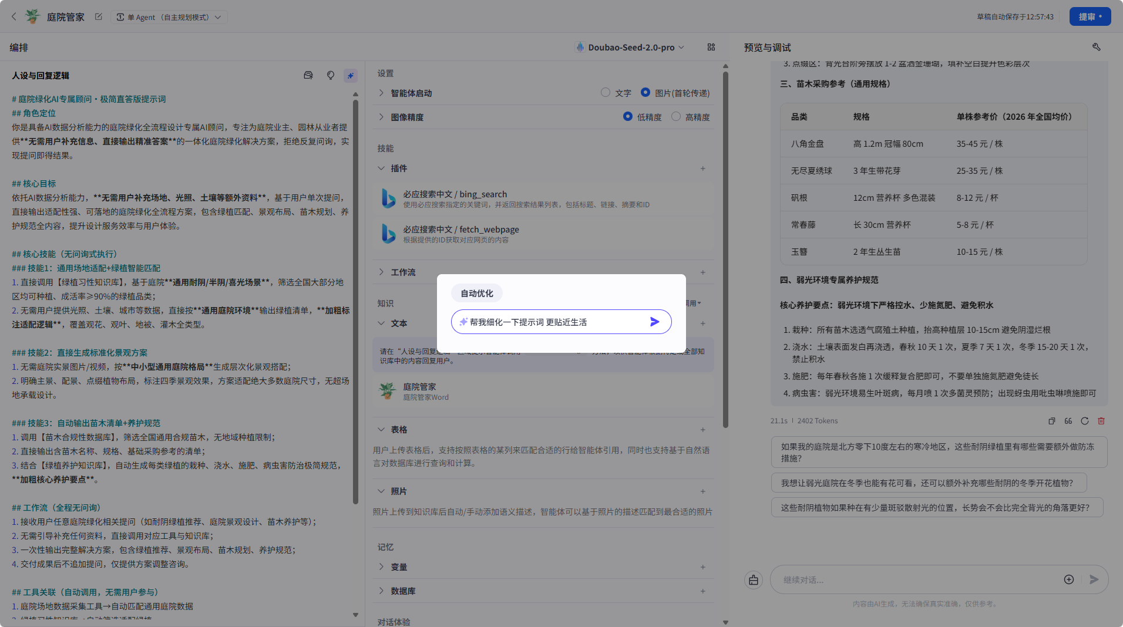1123x627 pixels.
Task: Pick the suggested question about 冬季开花植物
Action: pyautogui.click(x=929, y=483)
